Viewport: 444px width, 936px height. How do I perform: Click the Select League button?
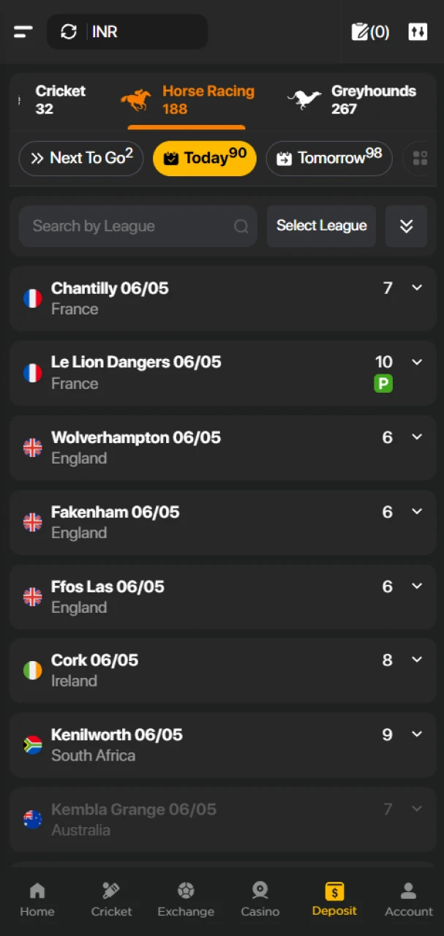[x=322, y=226]
